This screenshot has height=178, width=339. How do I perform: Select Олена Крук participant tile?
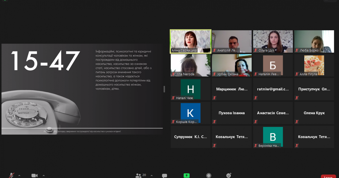[x=314, y=113]
